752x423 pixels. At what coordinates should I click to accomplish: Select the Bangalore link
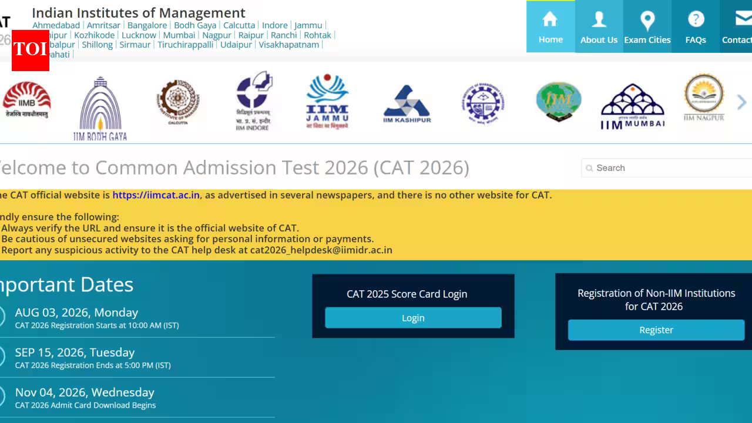tap(147, 25)
